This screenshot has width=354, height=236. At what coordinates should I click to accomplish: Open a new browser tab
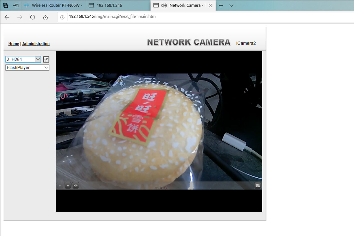point(221,5)
